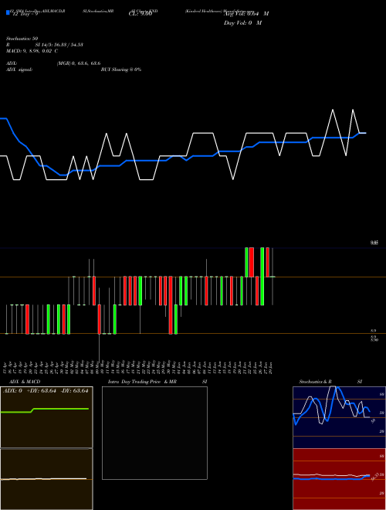This screenshot has width=386, height=510.
Task: Click the 'ADX & MACD' panel title
Action: (25, 382)
